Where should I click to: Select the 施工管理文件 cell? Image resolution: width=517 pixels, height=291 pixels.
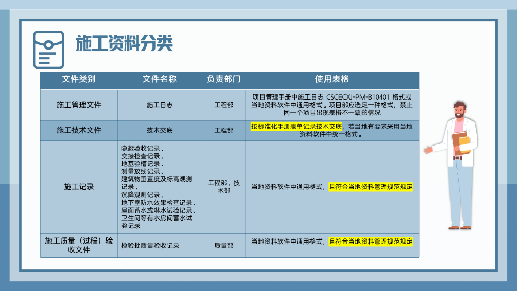point(79,105)
